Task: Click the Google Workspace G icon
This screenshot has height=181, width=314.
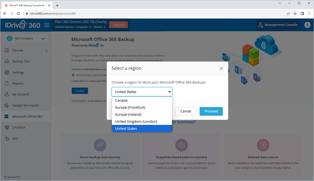Action: pyautogui.click(x=7, y=106)
